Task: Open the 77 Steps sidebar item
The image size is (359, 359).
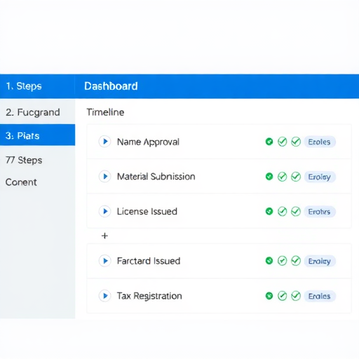Action: (x=37, y=160)
